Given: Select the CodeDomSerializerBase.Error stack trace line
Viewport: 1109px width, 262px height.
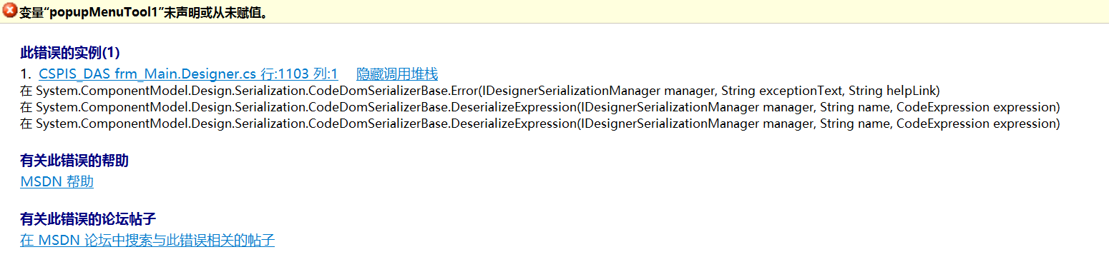Looking at the screenshot, I should (479, 91).
